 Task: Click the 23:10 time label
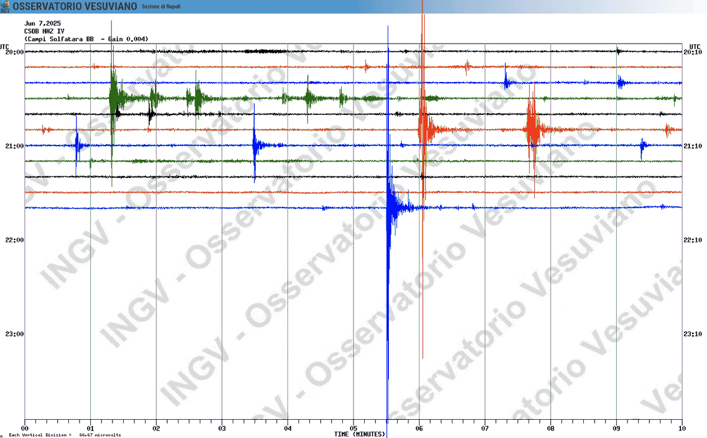click(x=693, y=334)
